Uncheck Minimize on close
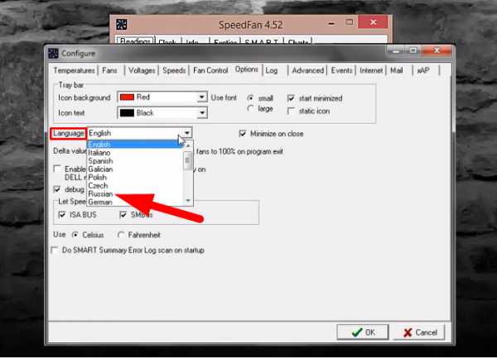This screenshot has height=358, width=497. coord(243,133)
